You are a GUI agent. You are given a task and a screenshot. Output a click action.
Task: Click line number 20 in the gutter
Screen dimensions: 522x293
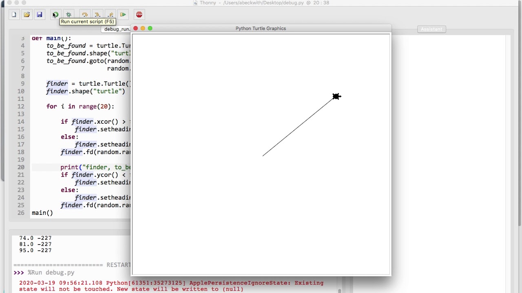[21, 167]
